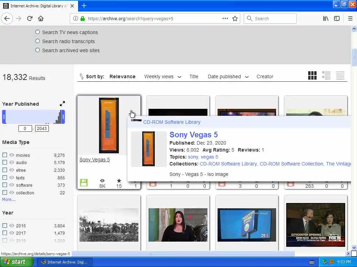Check the texts media type box

5,178
